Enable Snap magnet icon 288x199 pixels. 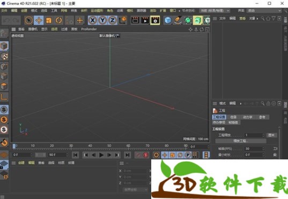[x=4, y=142]
